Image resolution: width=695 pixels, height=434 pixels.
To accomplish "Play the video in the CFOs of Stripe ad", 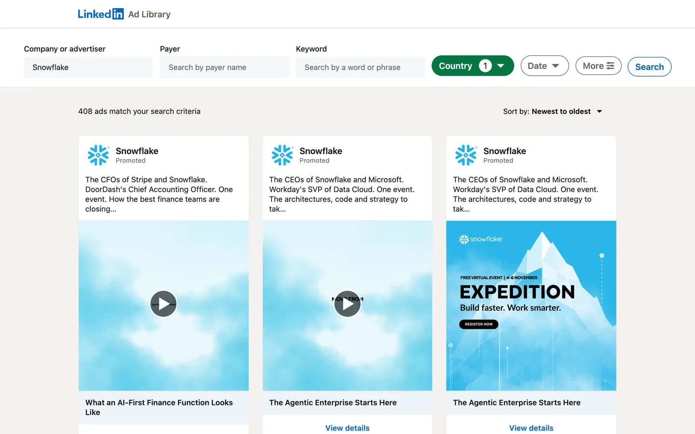I will [x=164, y=304].
